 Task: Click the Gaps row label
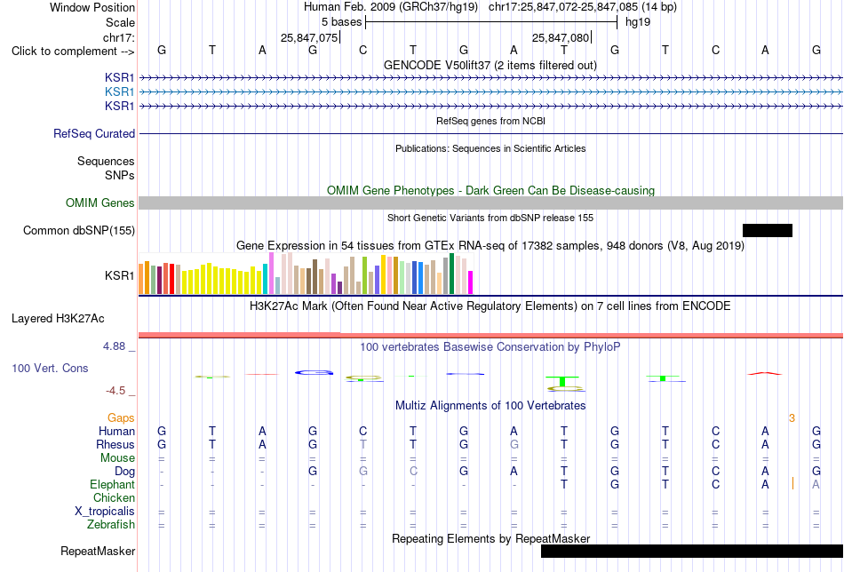tap(121, 418)
